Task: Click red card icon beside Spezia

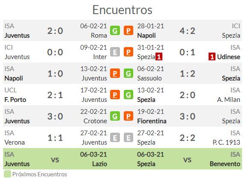Action: [x=159, y=56]
